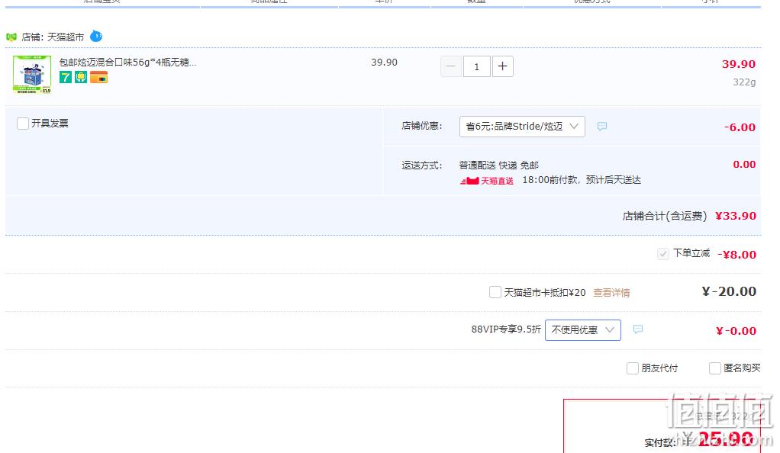Click 18:00前付款 delivery estimate text

pyautogui.click(x=582, y=180)
